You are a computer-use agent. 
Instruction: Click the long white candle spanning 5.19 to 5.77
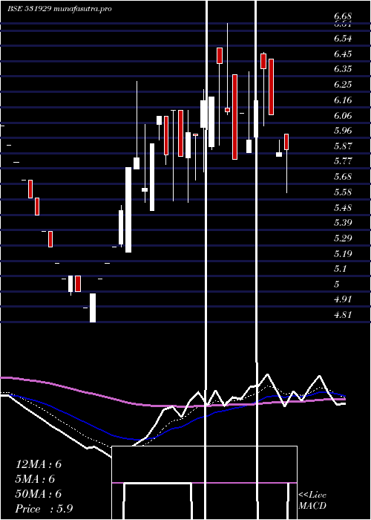128,209
